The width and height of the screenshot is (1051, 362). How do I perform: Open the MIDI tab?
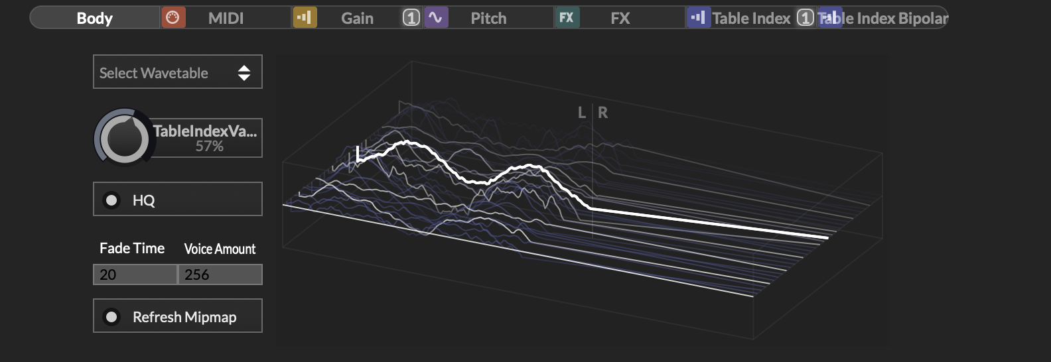pos(226,18)
